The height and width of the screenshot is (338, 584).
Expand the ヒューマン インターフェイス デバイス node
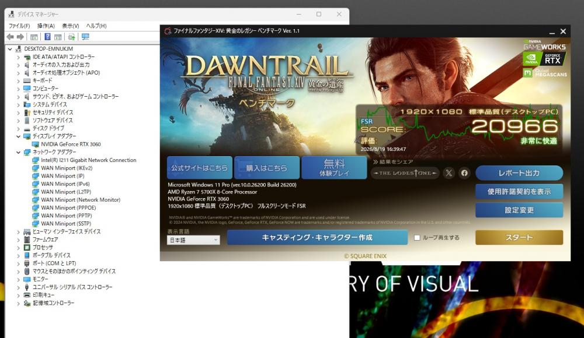pos(18,232)
